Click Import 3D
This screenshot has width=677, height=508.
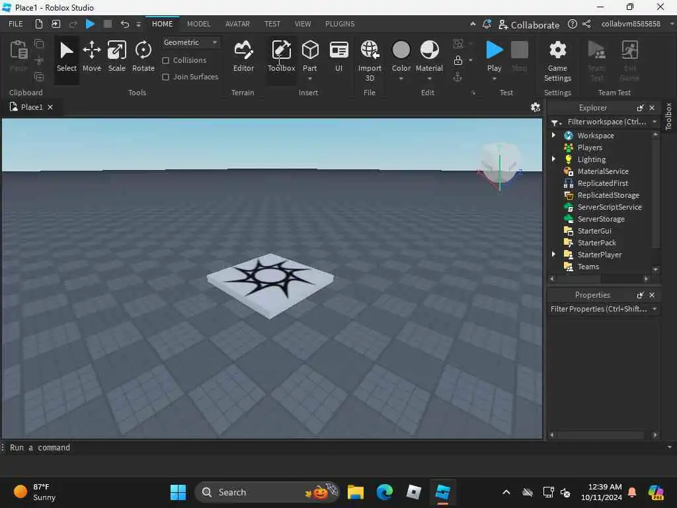370,60
